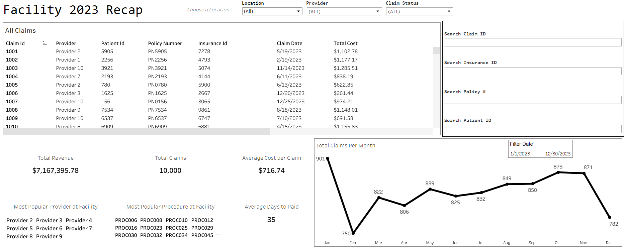Expand the Provider filter dropdown
The image size is (627, 252).
[344, 11]
